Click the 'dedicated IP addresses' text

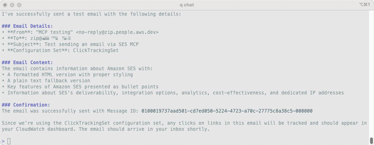312,93
